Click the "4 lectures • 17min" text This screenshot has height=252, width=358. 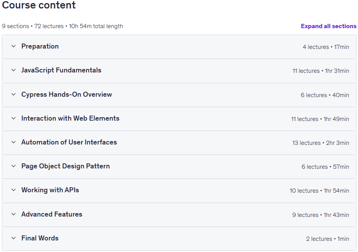[x=326, y=47]
